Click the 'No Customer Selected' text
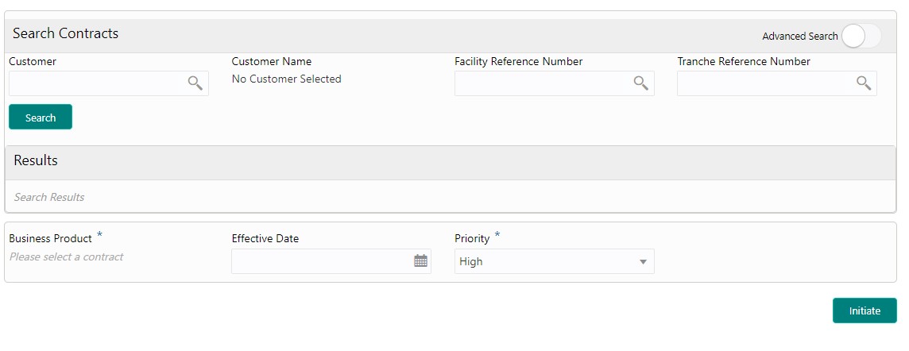 pos(286,79)
